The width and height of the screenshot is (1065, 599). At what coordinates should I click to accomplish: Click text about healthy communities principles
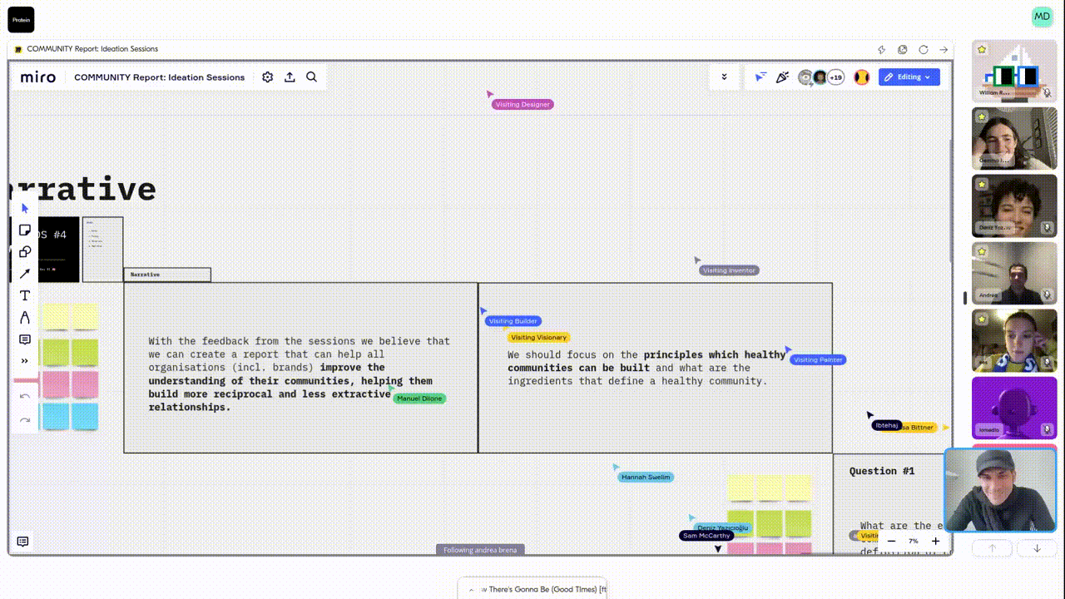tap(646, 368)
